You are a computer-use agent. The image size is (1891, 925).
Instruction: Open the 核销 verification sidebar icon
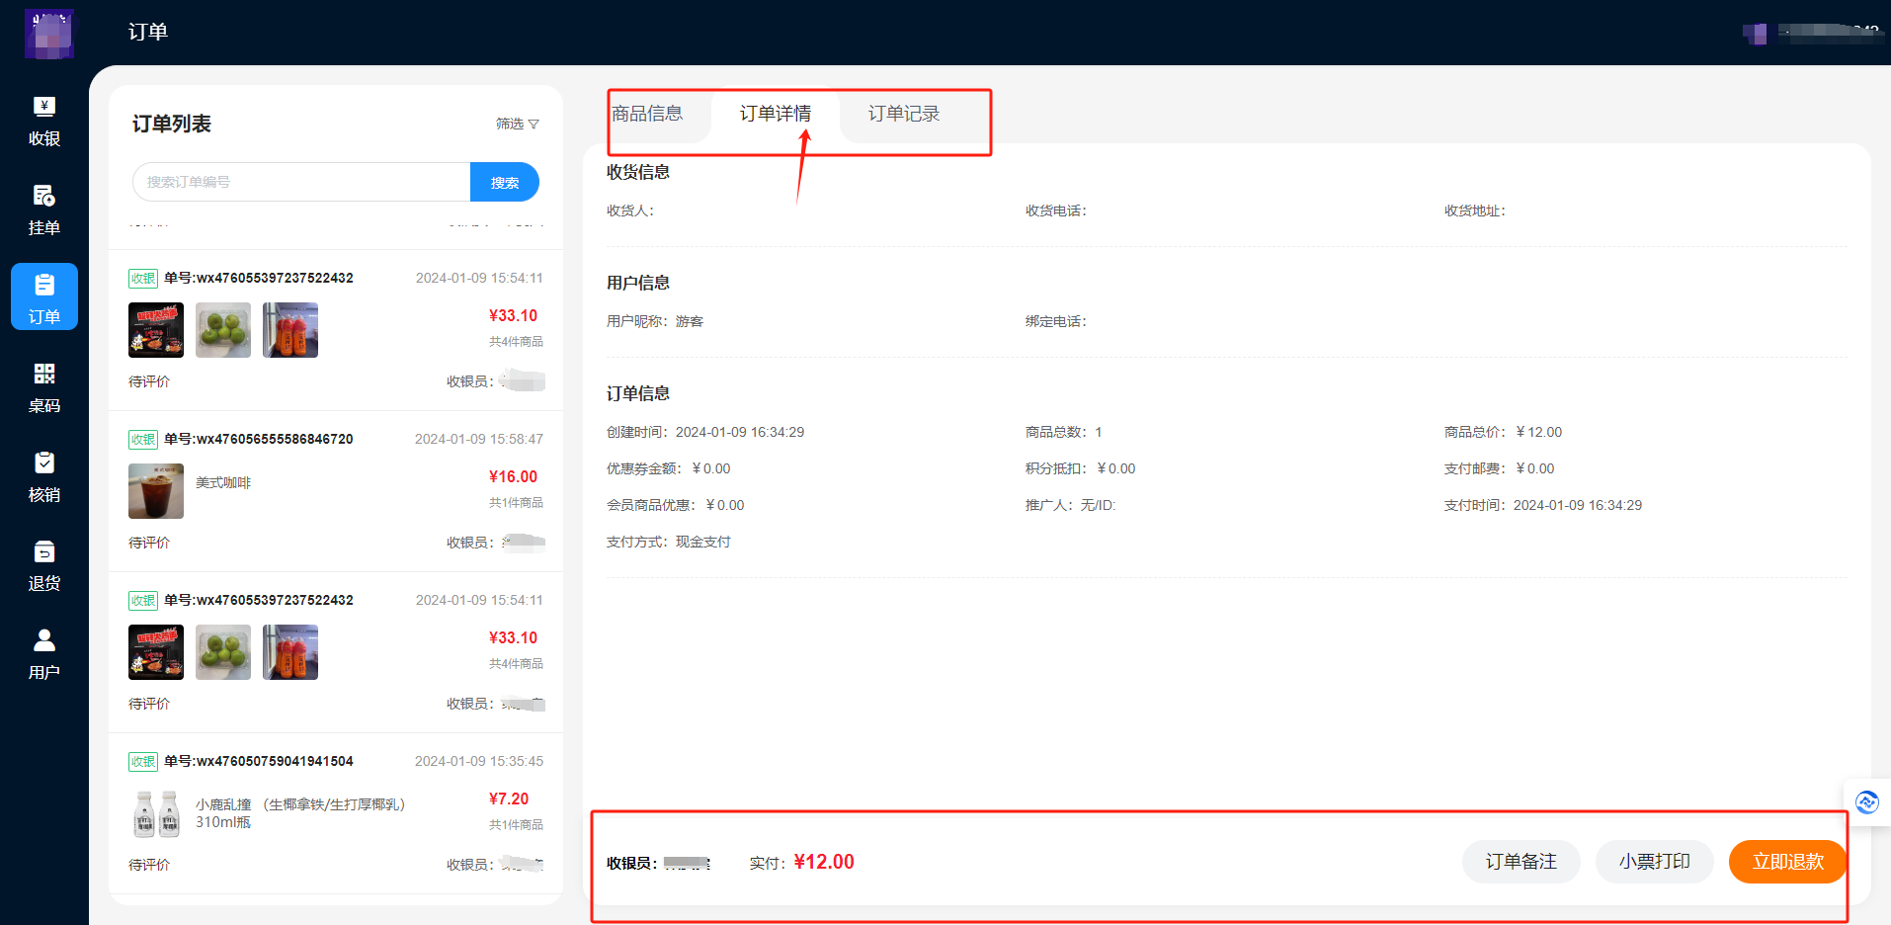coord(44,476)
